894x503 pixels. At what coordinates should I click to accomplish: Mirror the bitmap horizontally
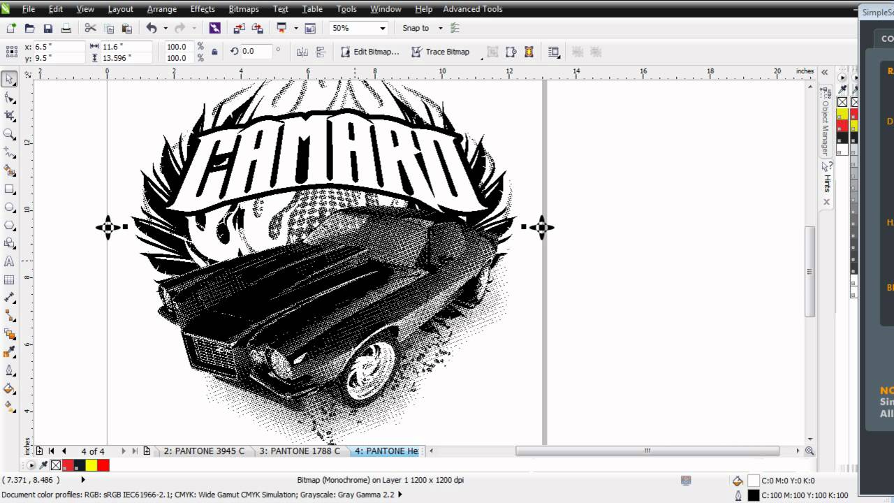[x=302, y=52]
